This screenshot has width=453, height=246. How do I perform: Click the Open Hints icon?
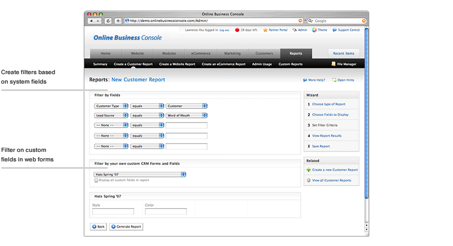[x=334, y=80]
